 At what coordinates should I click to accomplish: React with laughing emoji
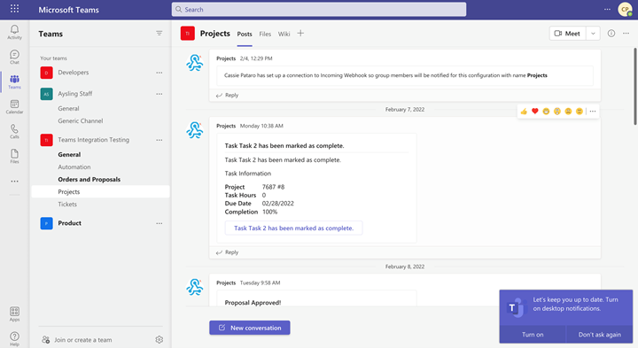546,112
